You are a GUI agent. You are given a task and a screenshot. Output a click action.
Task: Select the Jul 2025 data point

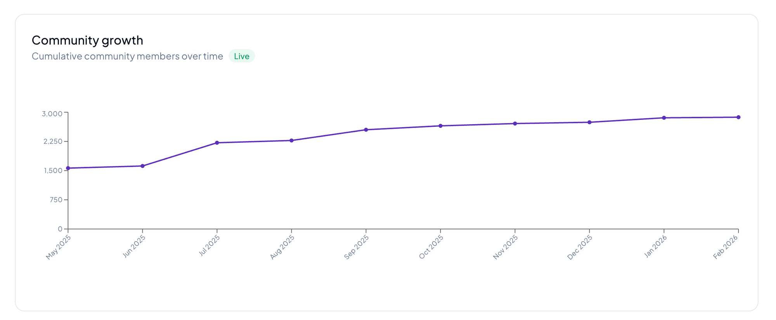[x=217, y=143]
